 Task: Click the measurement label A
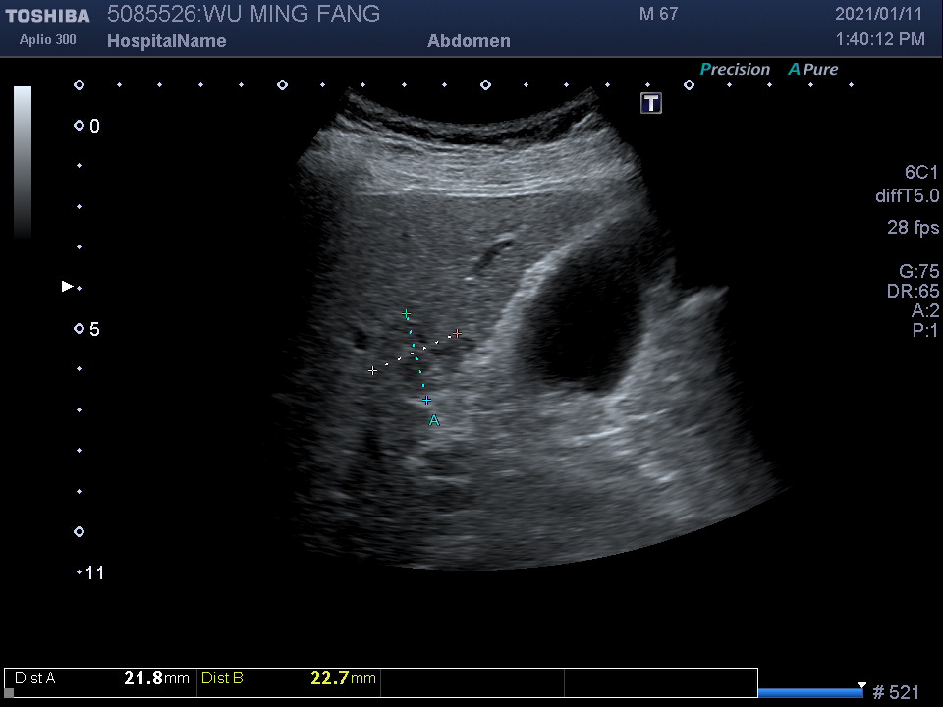(x=433, y=421)
